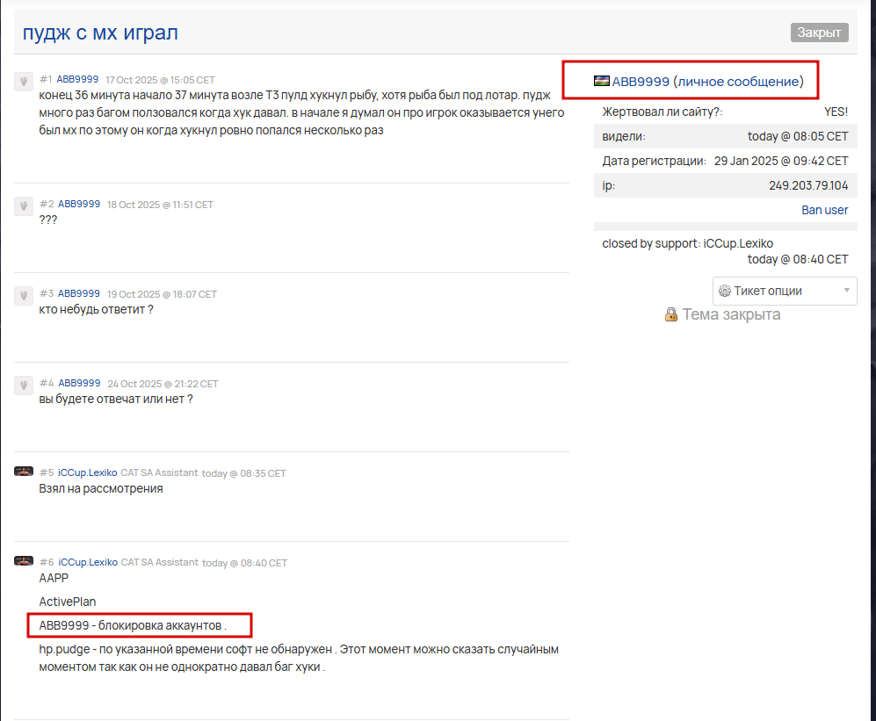Viewport: 876px width, 721px height.
Task: Open ABB9999 author link in post #2
Action: 79,204
